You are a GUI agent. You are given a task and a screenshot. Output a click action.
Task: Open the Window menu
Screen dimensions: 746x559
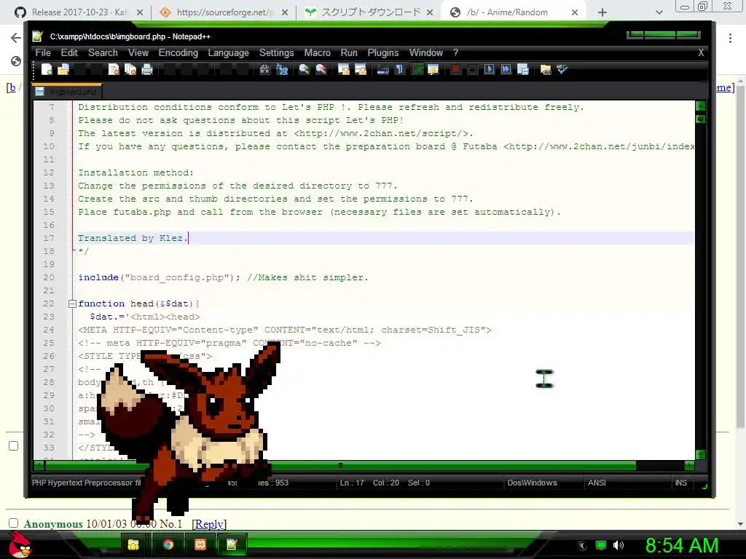pyautogui.click(x=425, y=52)
